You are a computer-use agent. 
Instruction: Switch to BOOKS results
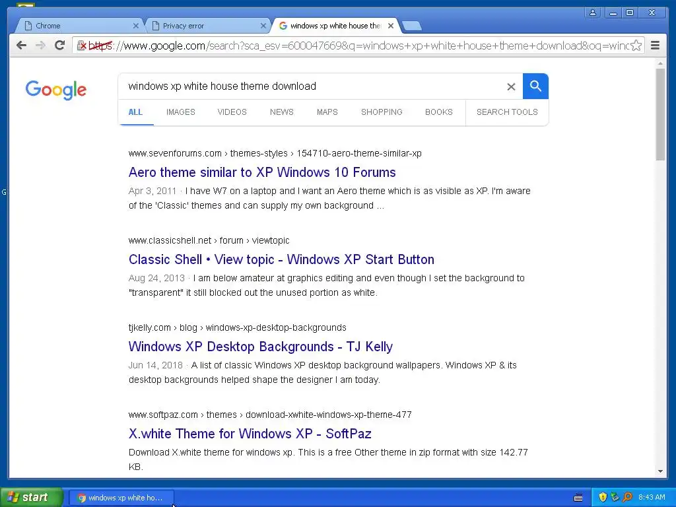pos(439,112)
